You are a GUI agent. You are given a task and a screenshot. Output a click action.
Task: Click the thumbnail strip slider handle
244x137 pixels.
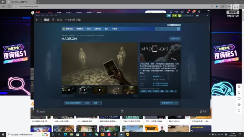point(70,96)
